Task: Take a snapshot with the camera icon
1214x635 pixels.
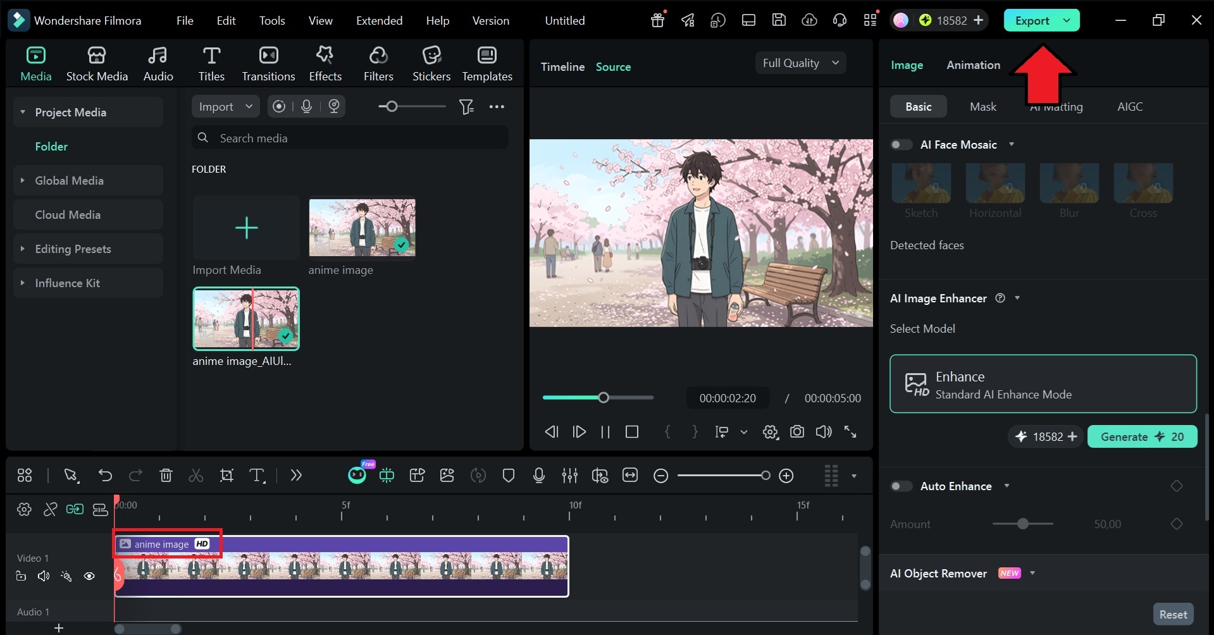Action: (x=797, y=432)
